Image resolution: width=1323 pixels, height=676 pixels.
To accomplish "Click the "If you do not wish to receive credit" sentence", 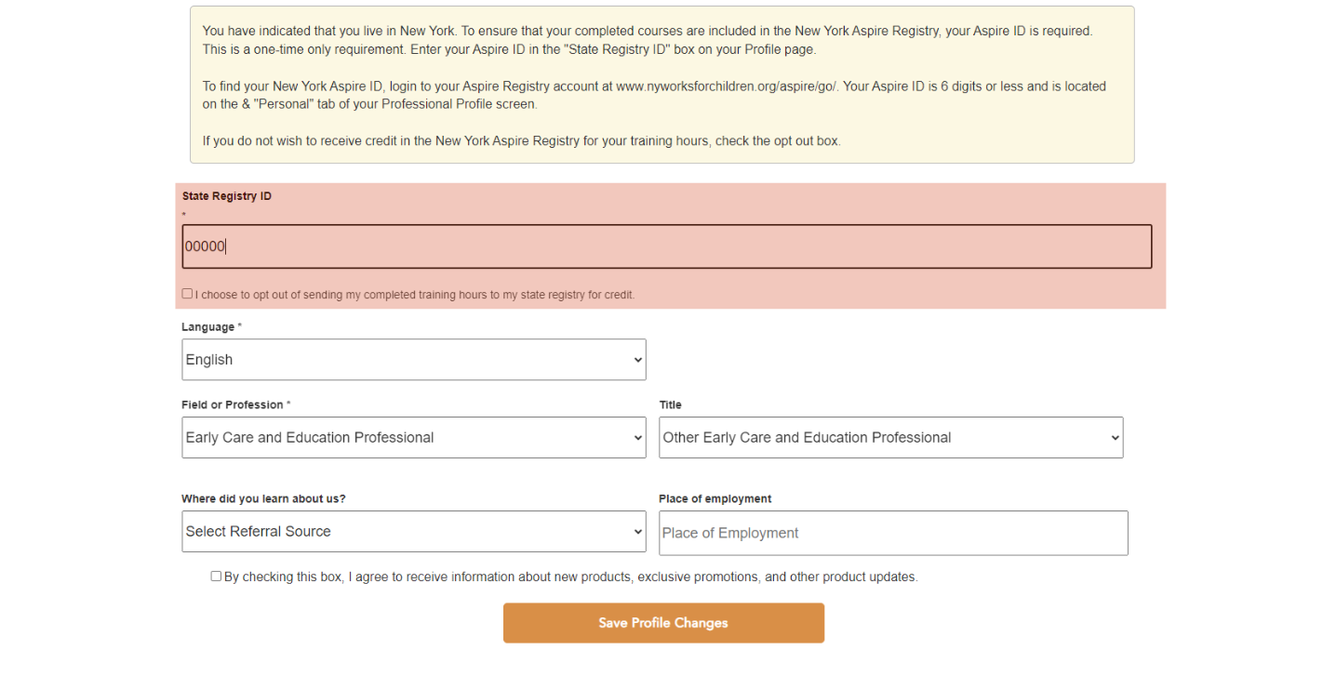I will coord(521,141).
